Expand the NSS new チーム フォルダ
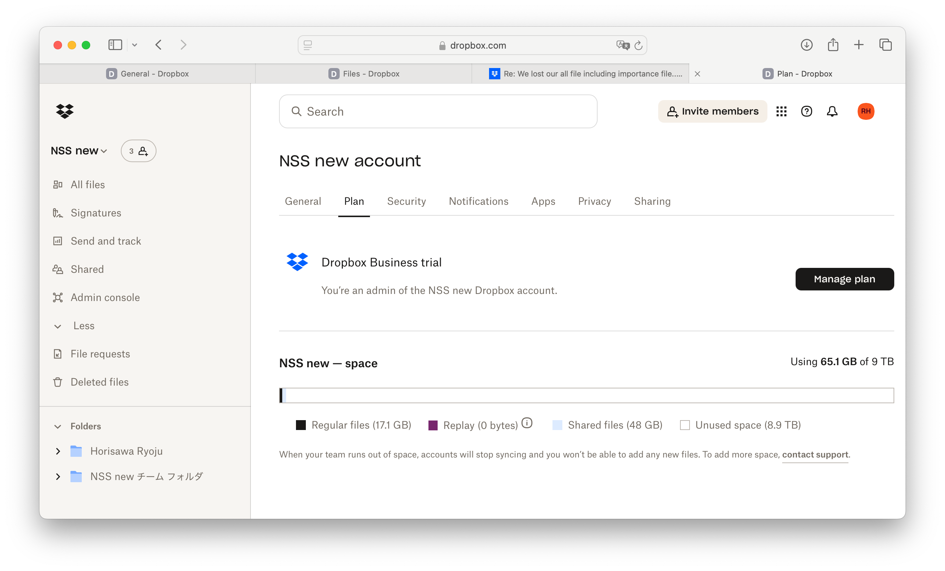The height and width of the screenshot is (571, 945). 59,476
